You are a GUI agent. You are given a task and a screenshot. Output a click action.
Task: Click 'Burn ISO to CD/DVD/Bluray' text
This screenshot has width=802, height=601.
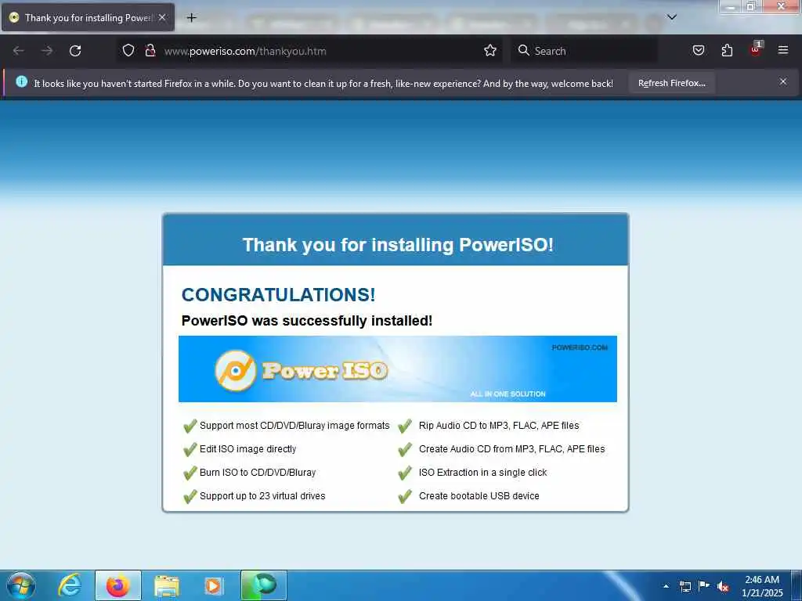point(257,472)
